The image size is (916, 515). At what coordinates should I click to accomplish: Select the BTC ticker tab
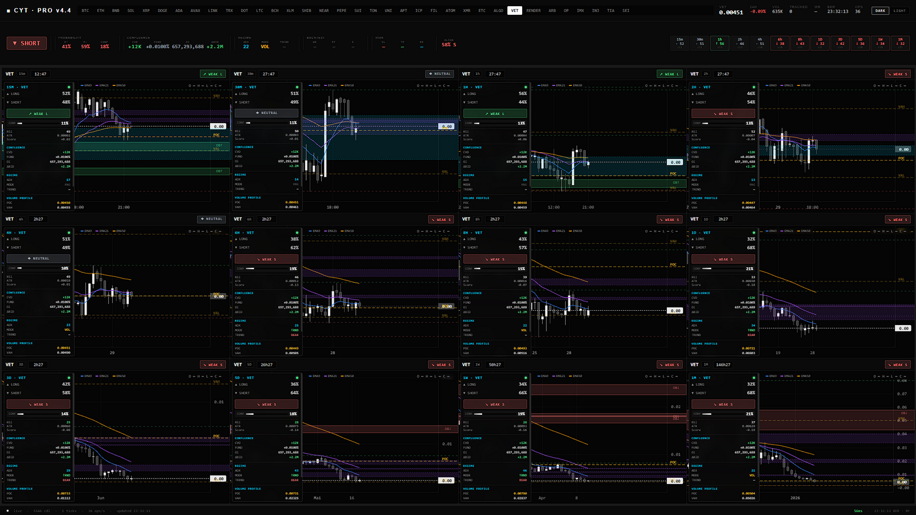tap(85, 11)
